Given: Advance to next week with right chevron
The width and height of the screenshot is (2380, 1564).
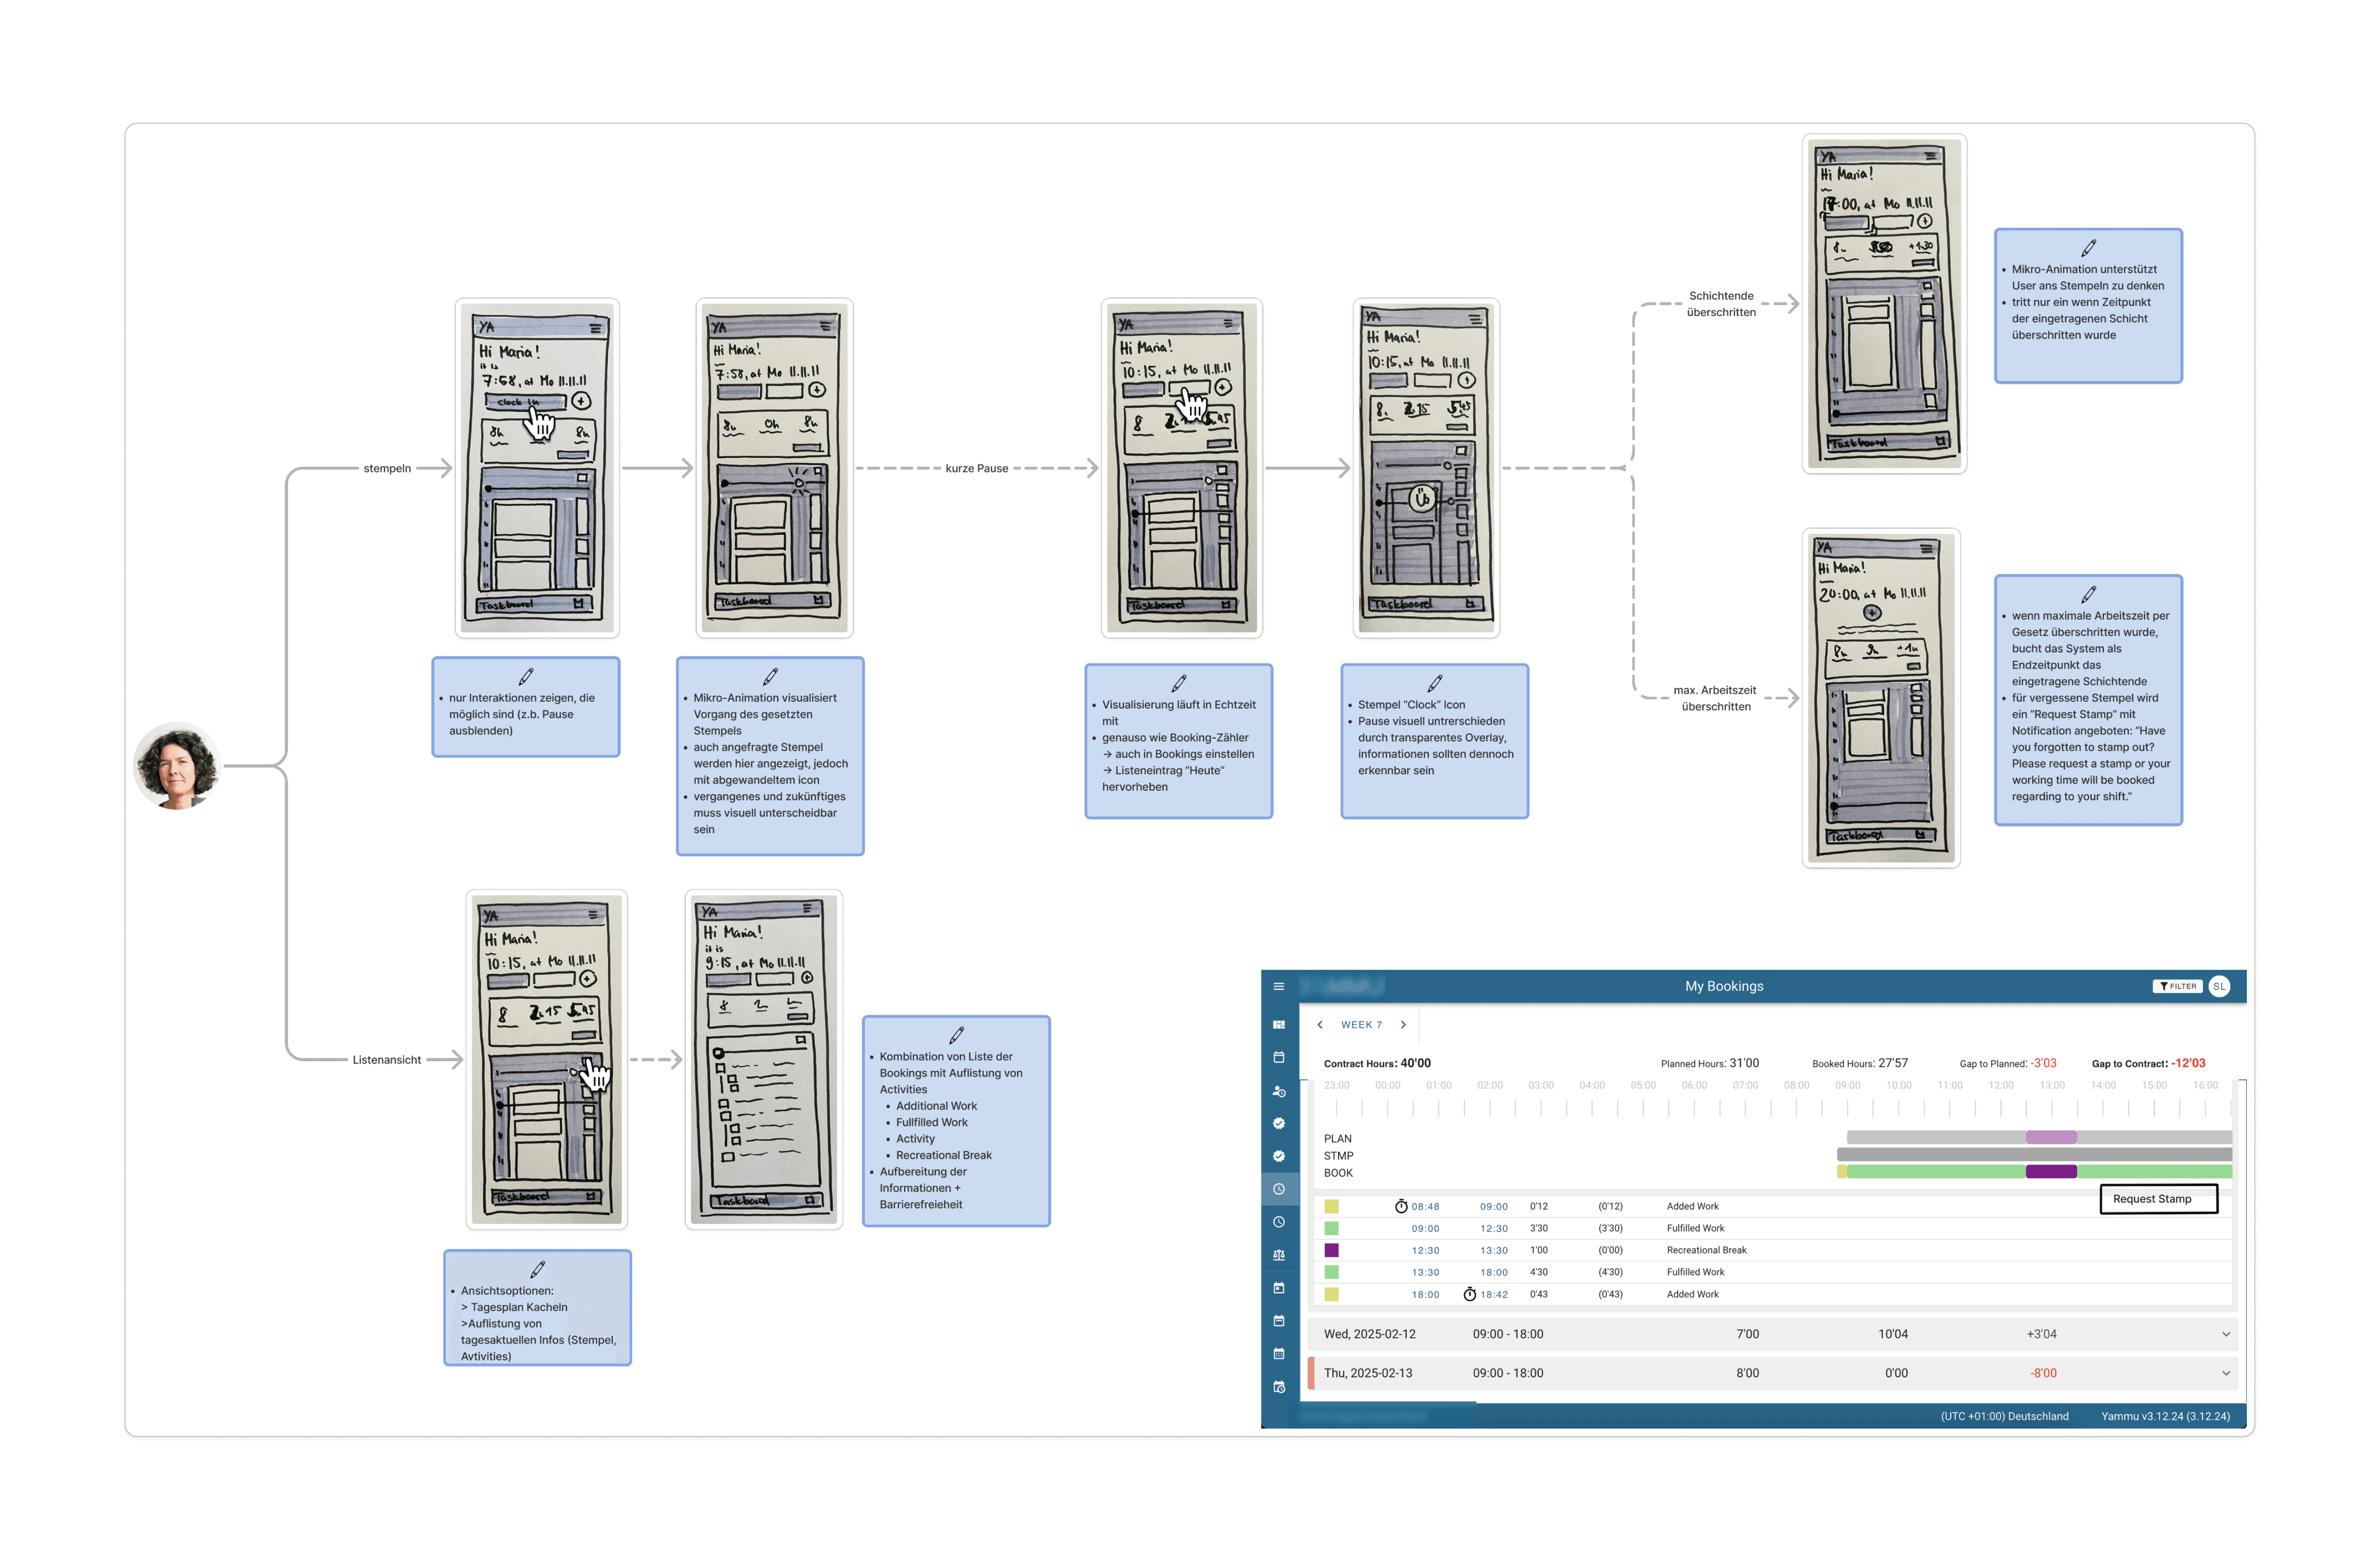Looking at the screenshot, I should point(1403,1024).
